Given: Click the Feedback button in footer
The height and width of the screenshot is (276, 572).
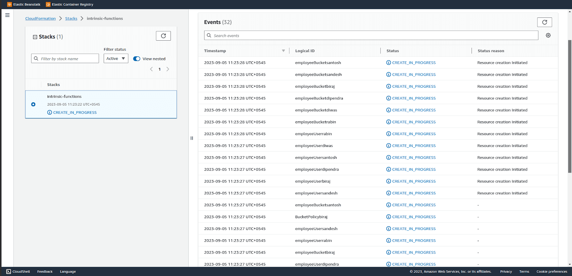Looking at the screenshot, I should point(45,272).
